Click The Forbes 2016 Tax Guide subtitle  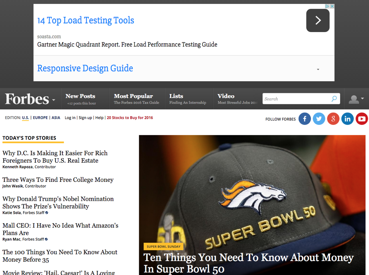coord(136,103)
